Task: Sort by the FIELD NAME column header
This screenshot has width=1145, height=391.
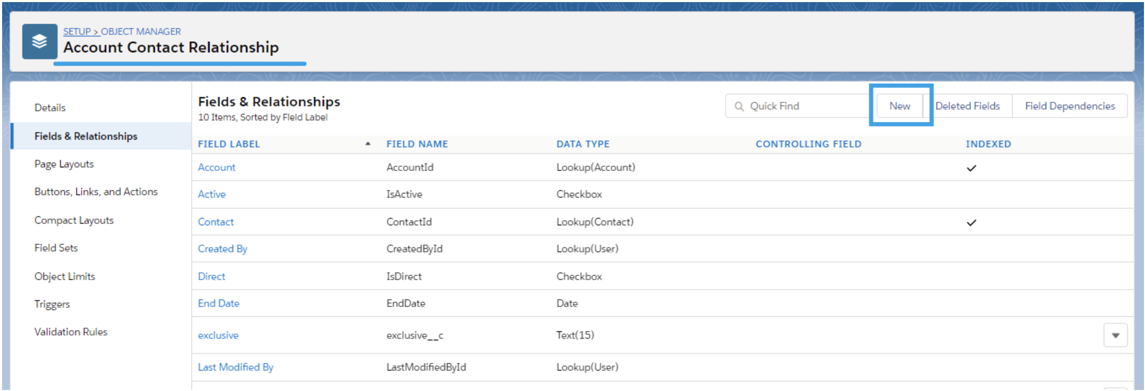Action: (x=417, y=144)
